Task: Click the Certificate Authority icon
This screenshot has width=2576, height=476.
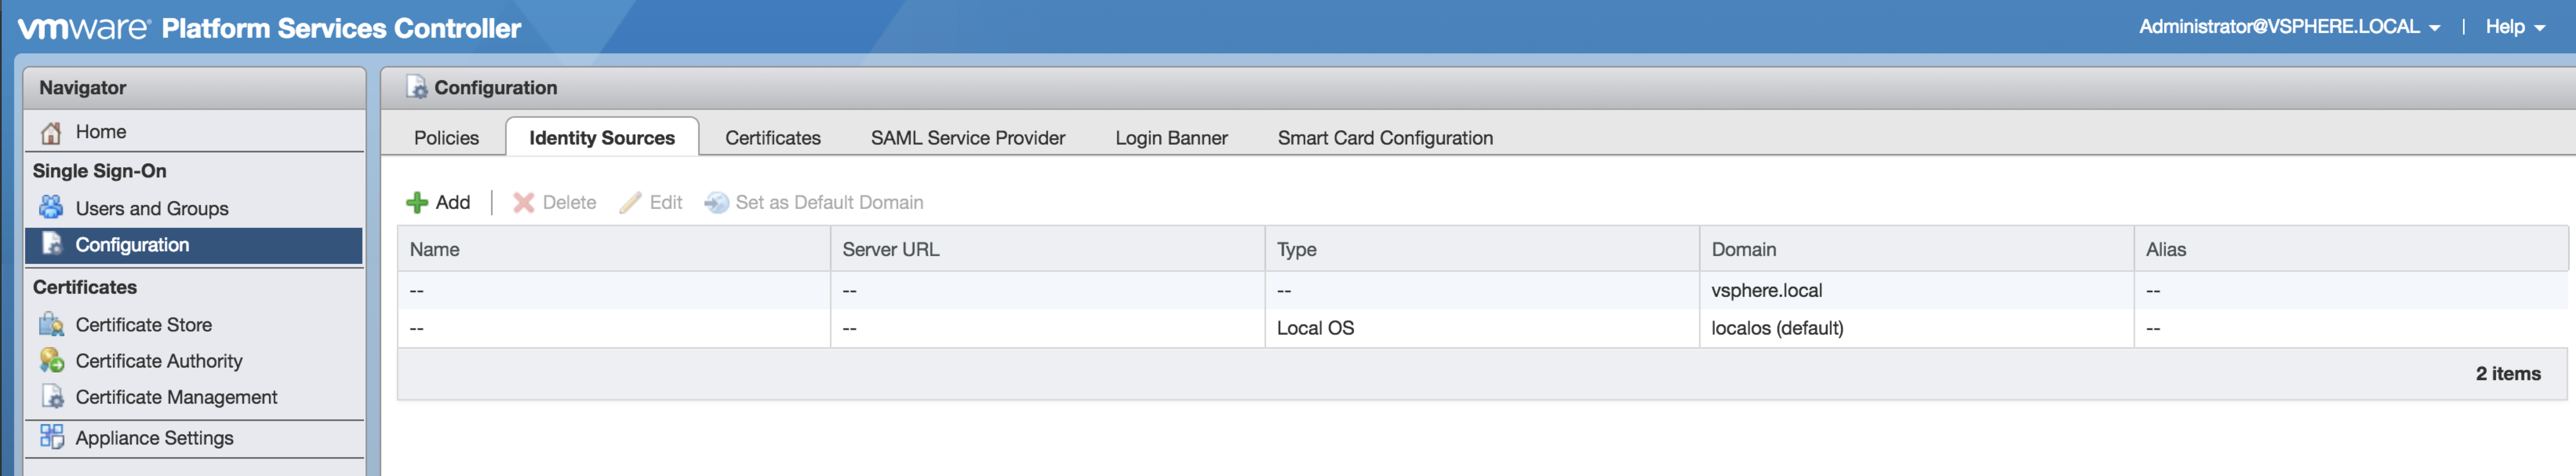Action: tap(51, 360)
